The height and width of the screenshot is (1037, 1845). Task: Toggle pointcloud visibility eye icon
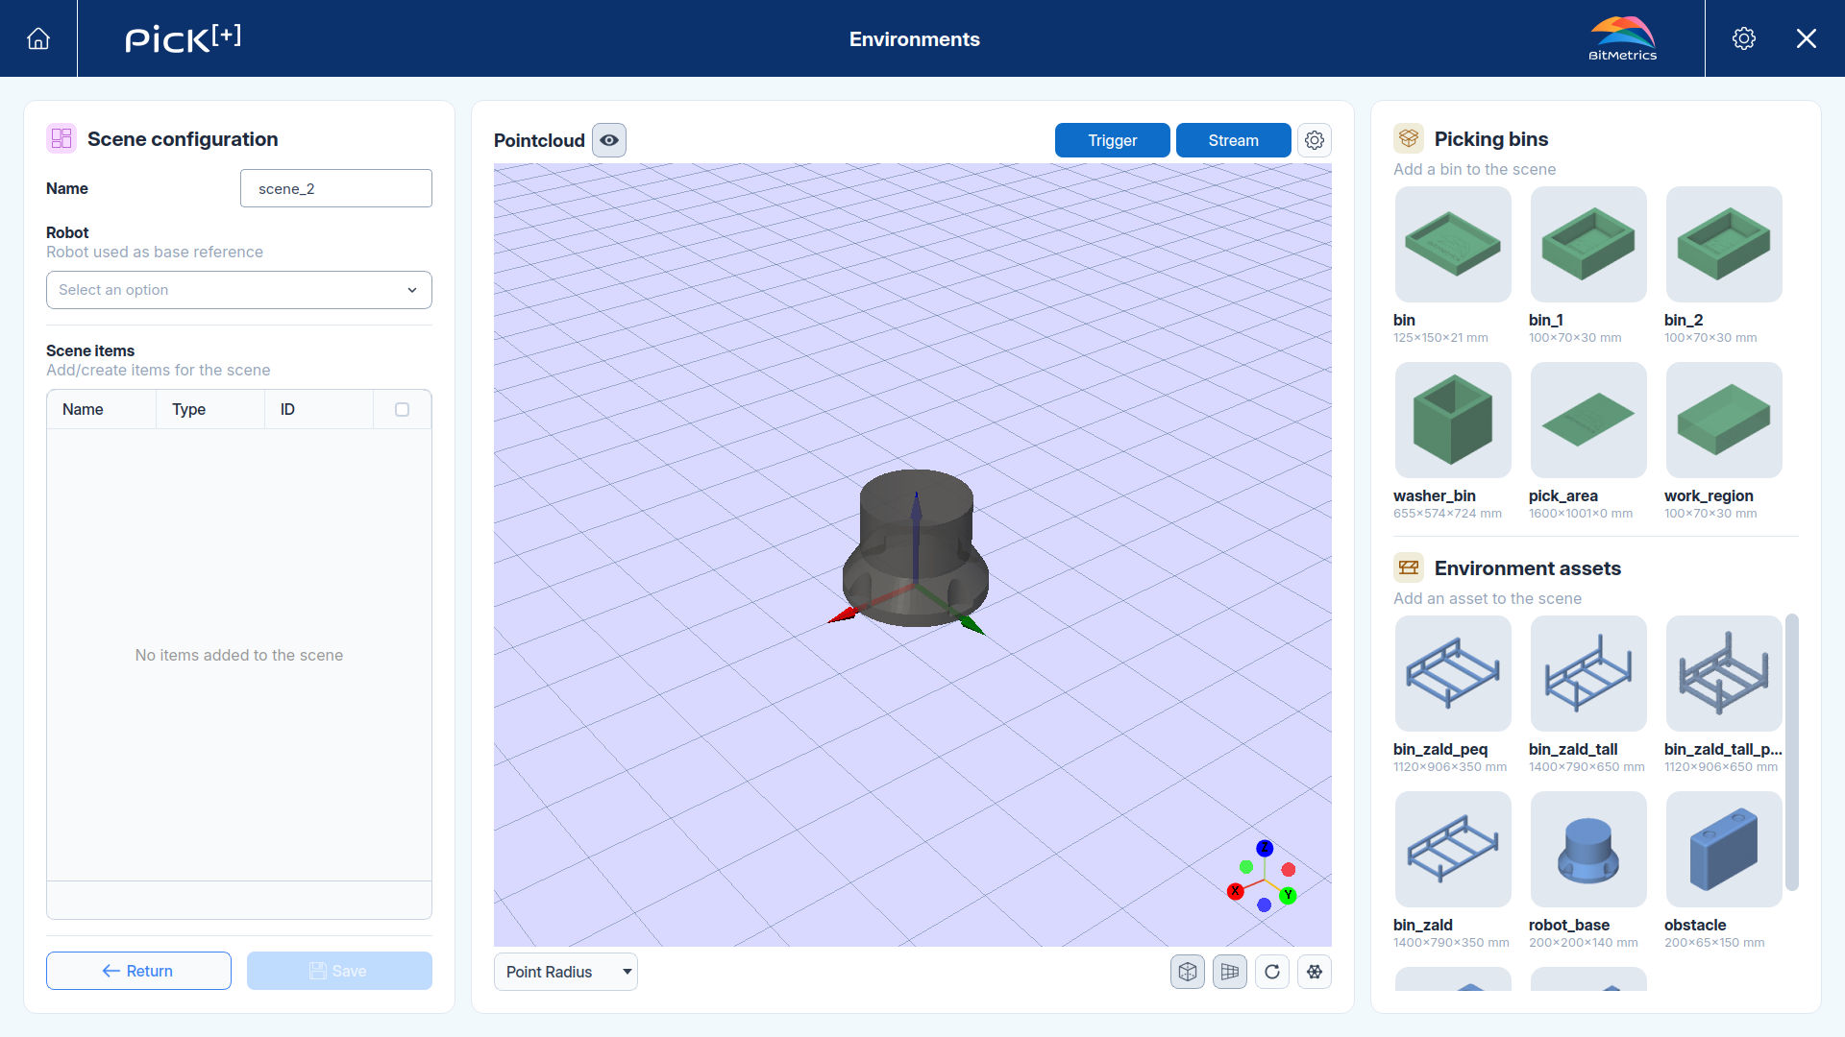(609, 140)
